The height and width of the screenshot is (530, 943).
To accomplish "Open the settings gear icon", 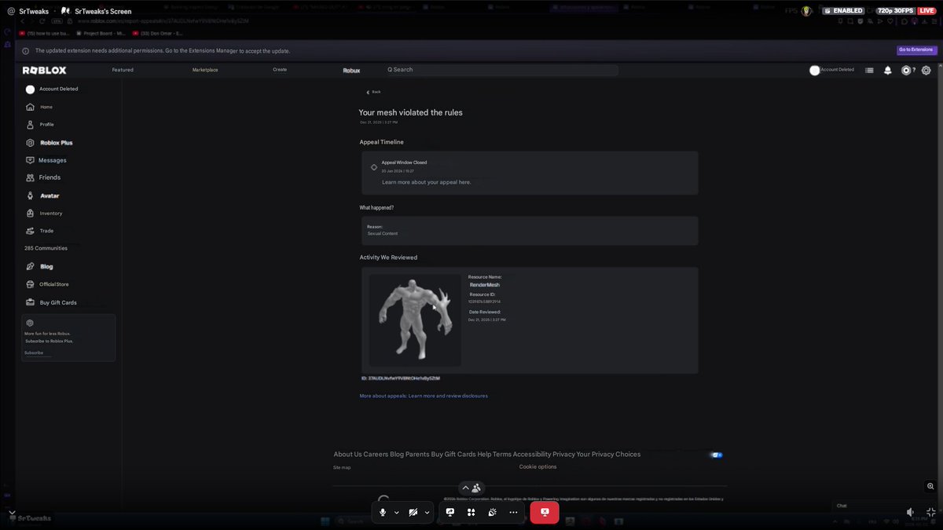I will click(x=926, y=70).
